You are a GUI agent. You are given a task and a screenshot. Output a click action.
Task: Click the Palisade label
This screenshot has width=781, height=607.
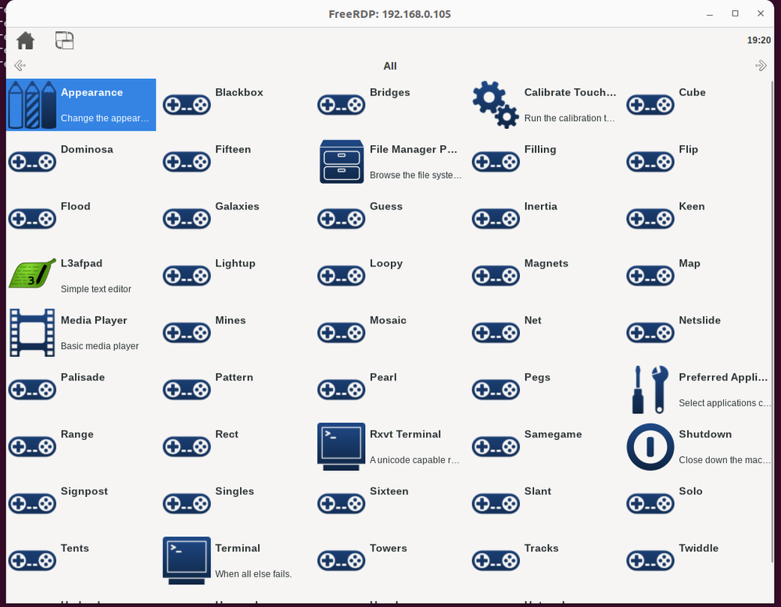(x=83, y=377)
